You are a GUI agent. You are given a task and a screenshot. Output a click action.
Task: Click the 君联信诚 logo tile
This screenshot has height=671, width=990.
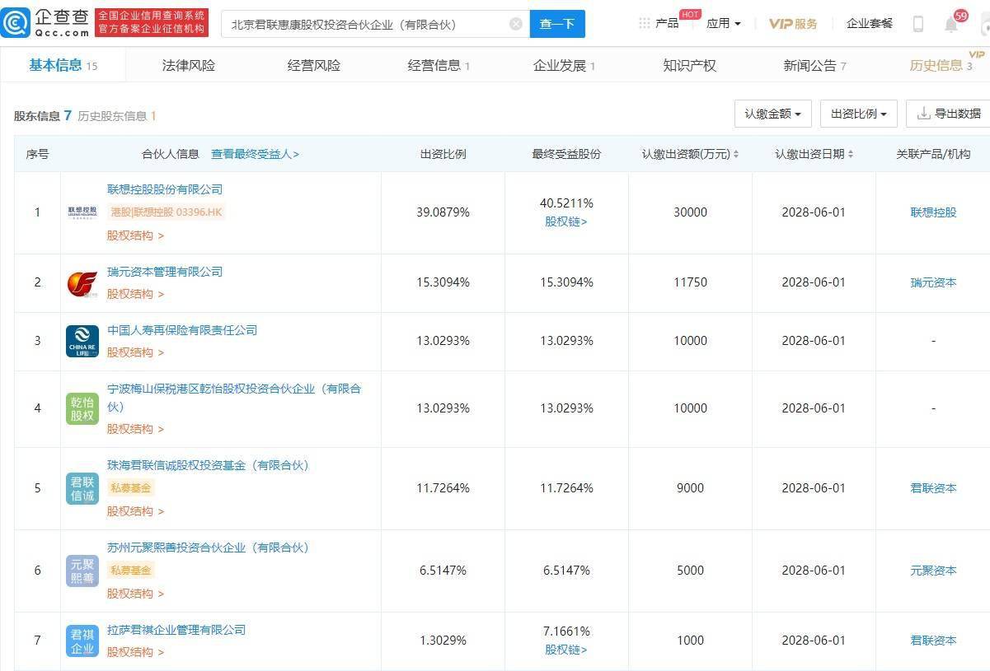click(82, 488)
